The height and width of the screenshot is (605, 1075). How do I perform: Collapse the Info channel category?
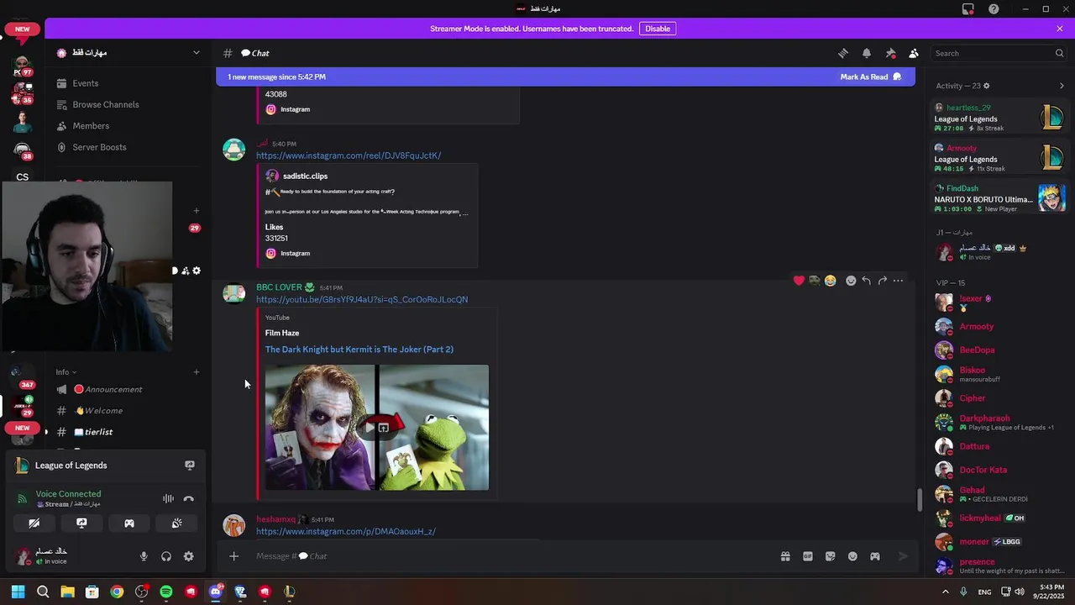point(66,372)
